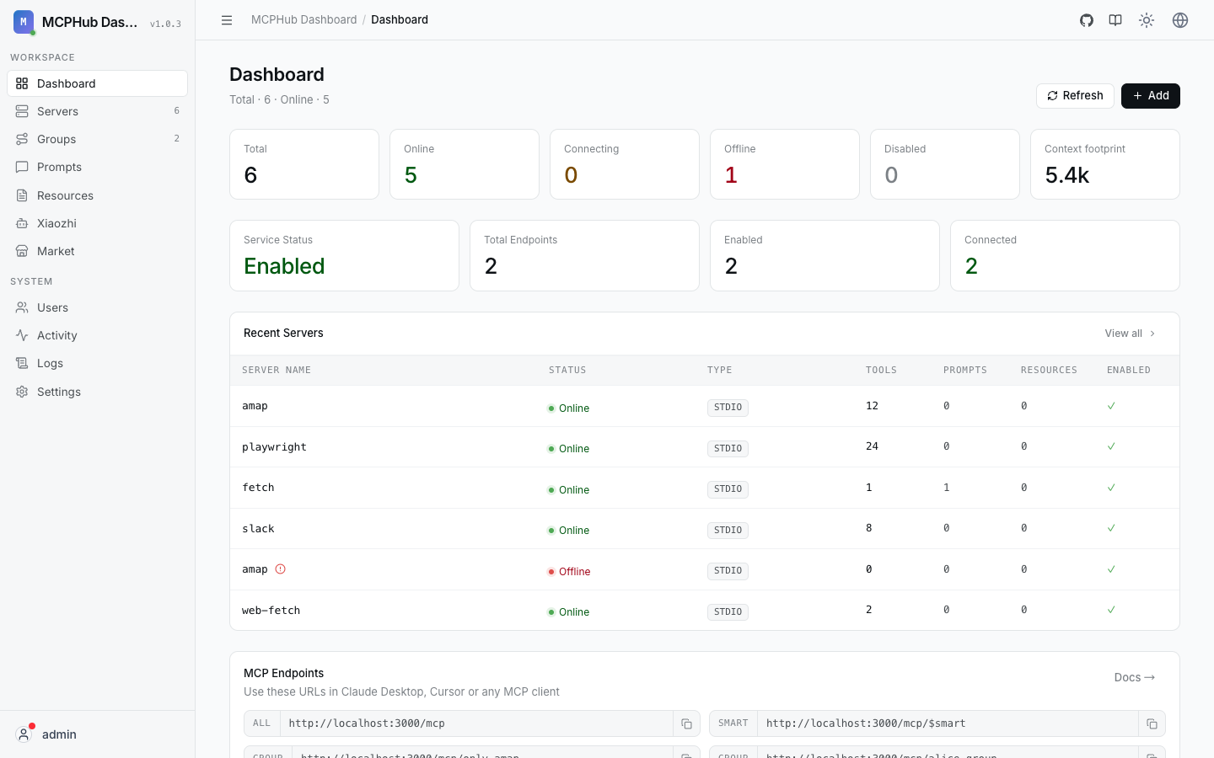This screenshot has height=758, width=1214.
Task: Toggle enabled checkmark for web-fetch server
Action: 1111,610
